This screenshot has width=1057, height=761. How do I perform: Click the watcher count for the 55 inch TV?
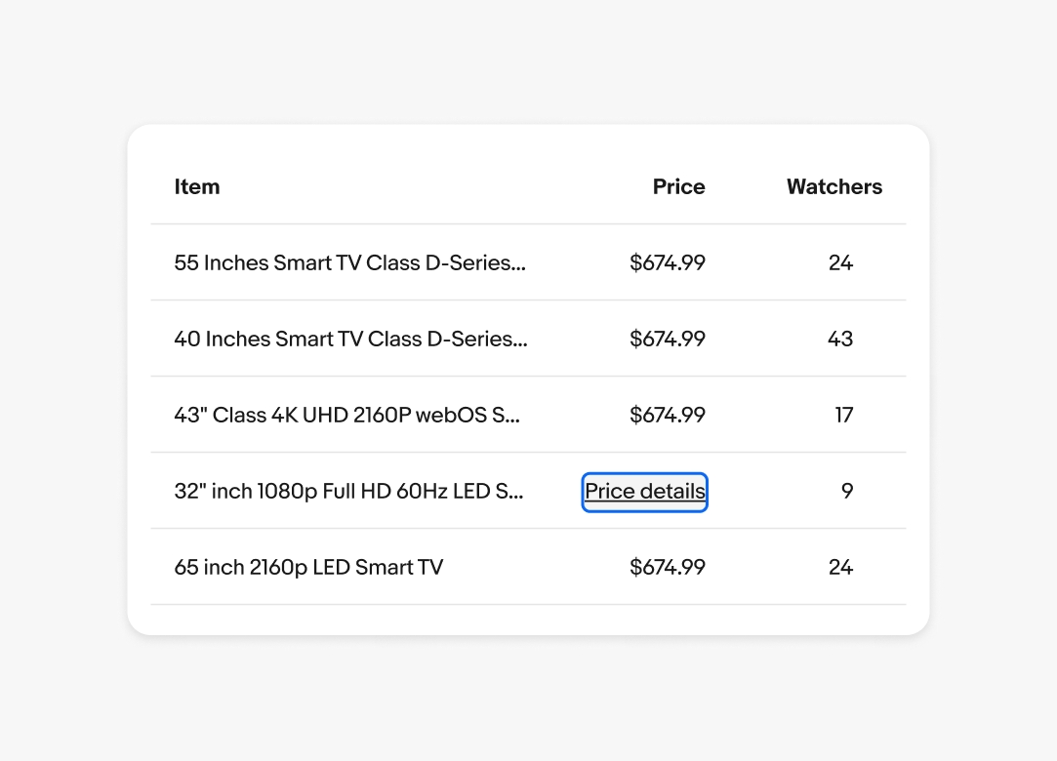[840, 262]
